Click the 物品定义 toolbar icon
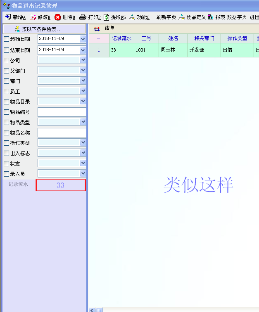 [182, 17]
